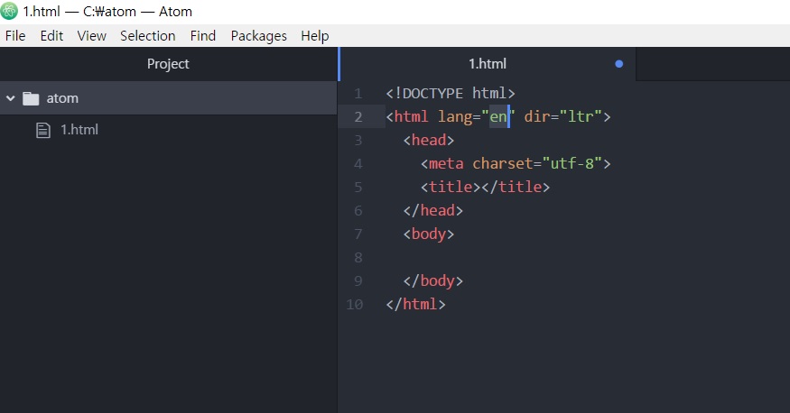Click the 1.html file icon in tree

[x=43, y=130]
